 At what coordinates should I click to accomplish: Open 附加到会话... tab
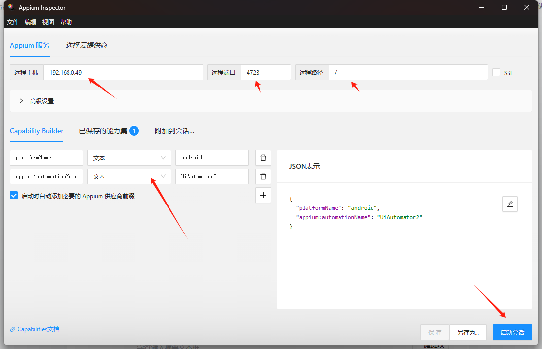pyautogui.click(x=174, y=131)
